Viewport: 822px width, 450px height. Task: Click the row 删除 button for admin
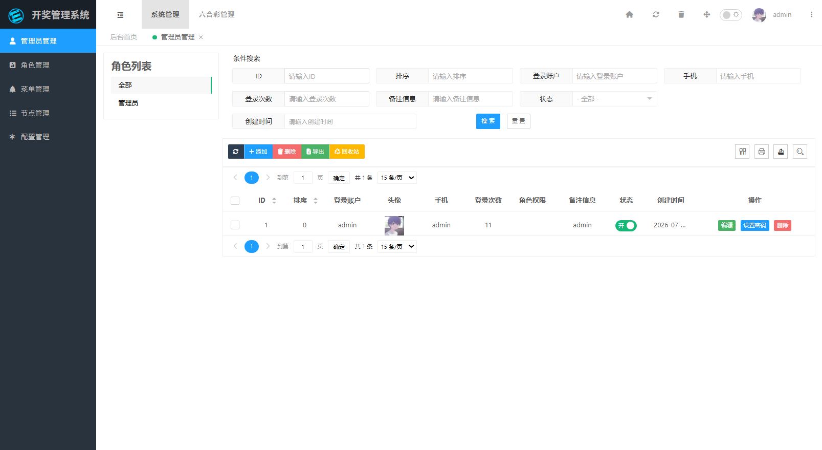click(783, 225)
